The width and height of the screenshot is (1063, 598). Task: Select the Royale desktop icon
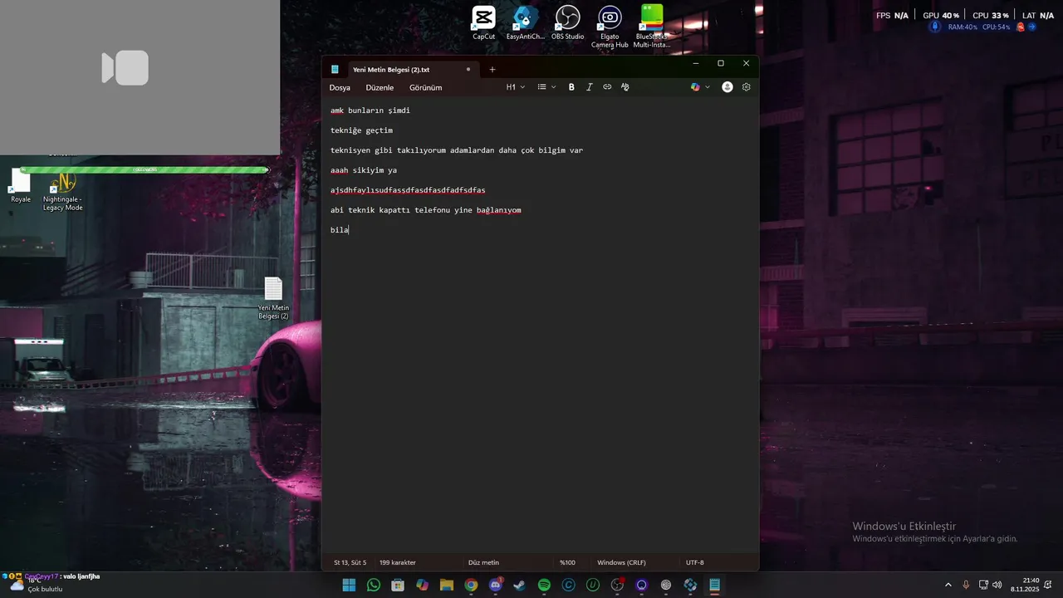(x=21, y=186)
